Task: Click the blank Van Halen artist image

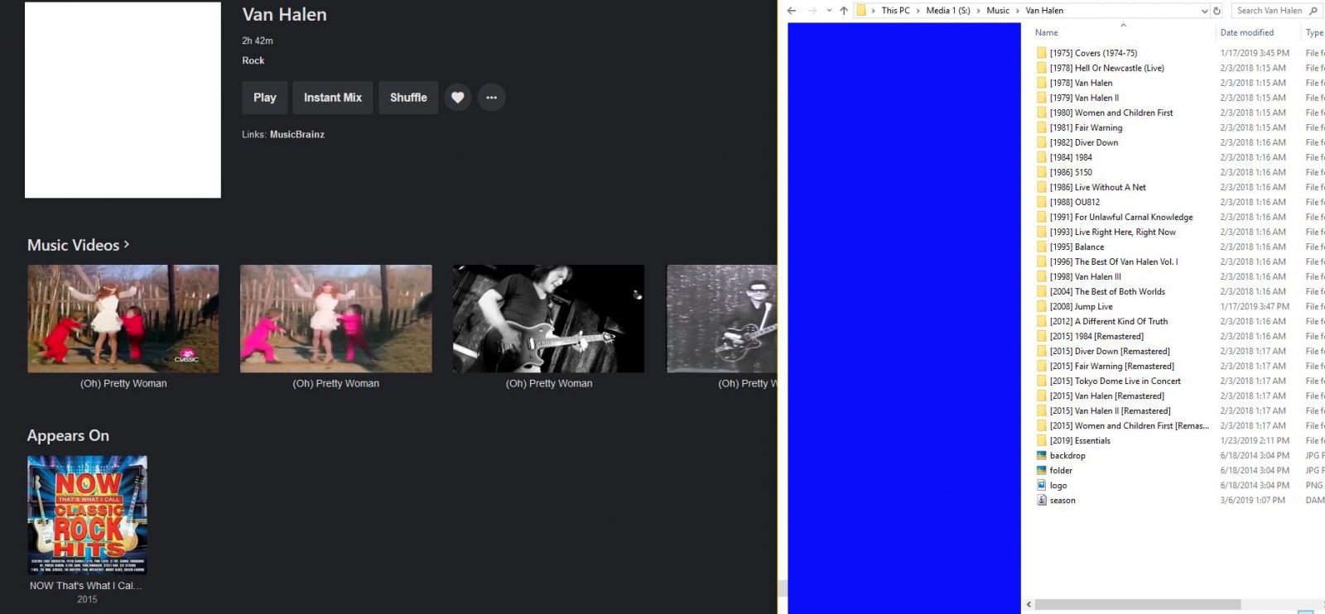Action: (123, 99)
